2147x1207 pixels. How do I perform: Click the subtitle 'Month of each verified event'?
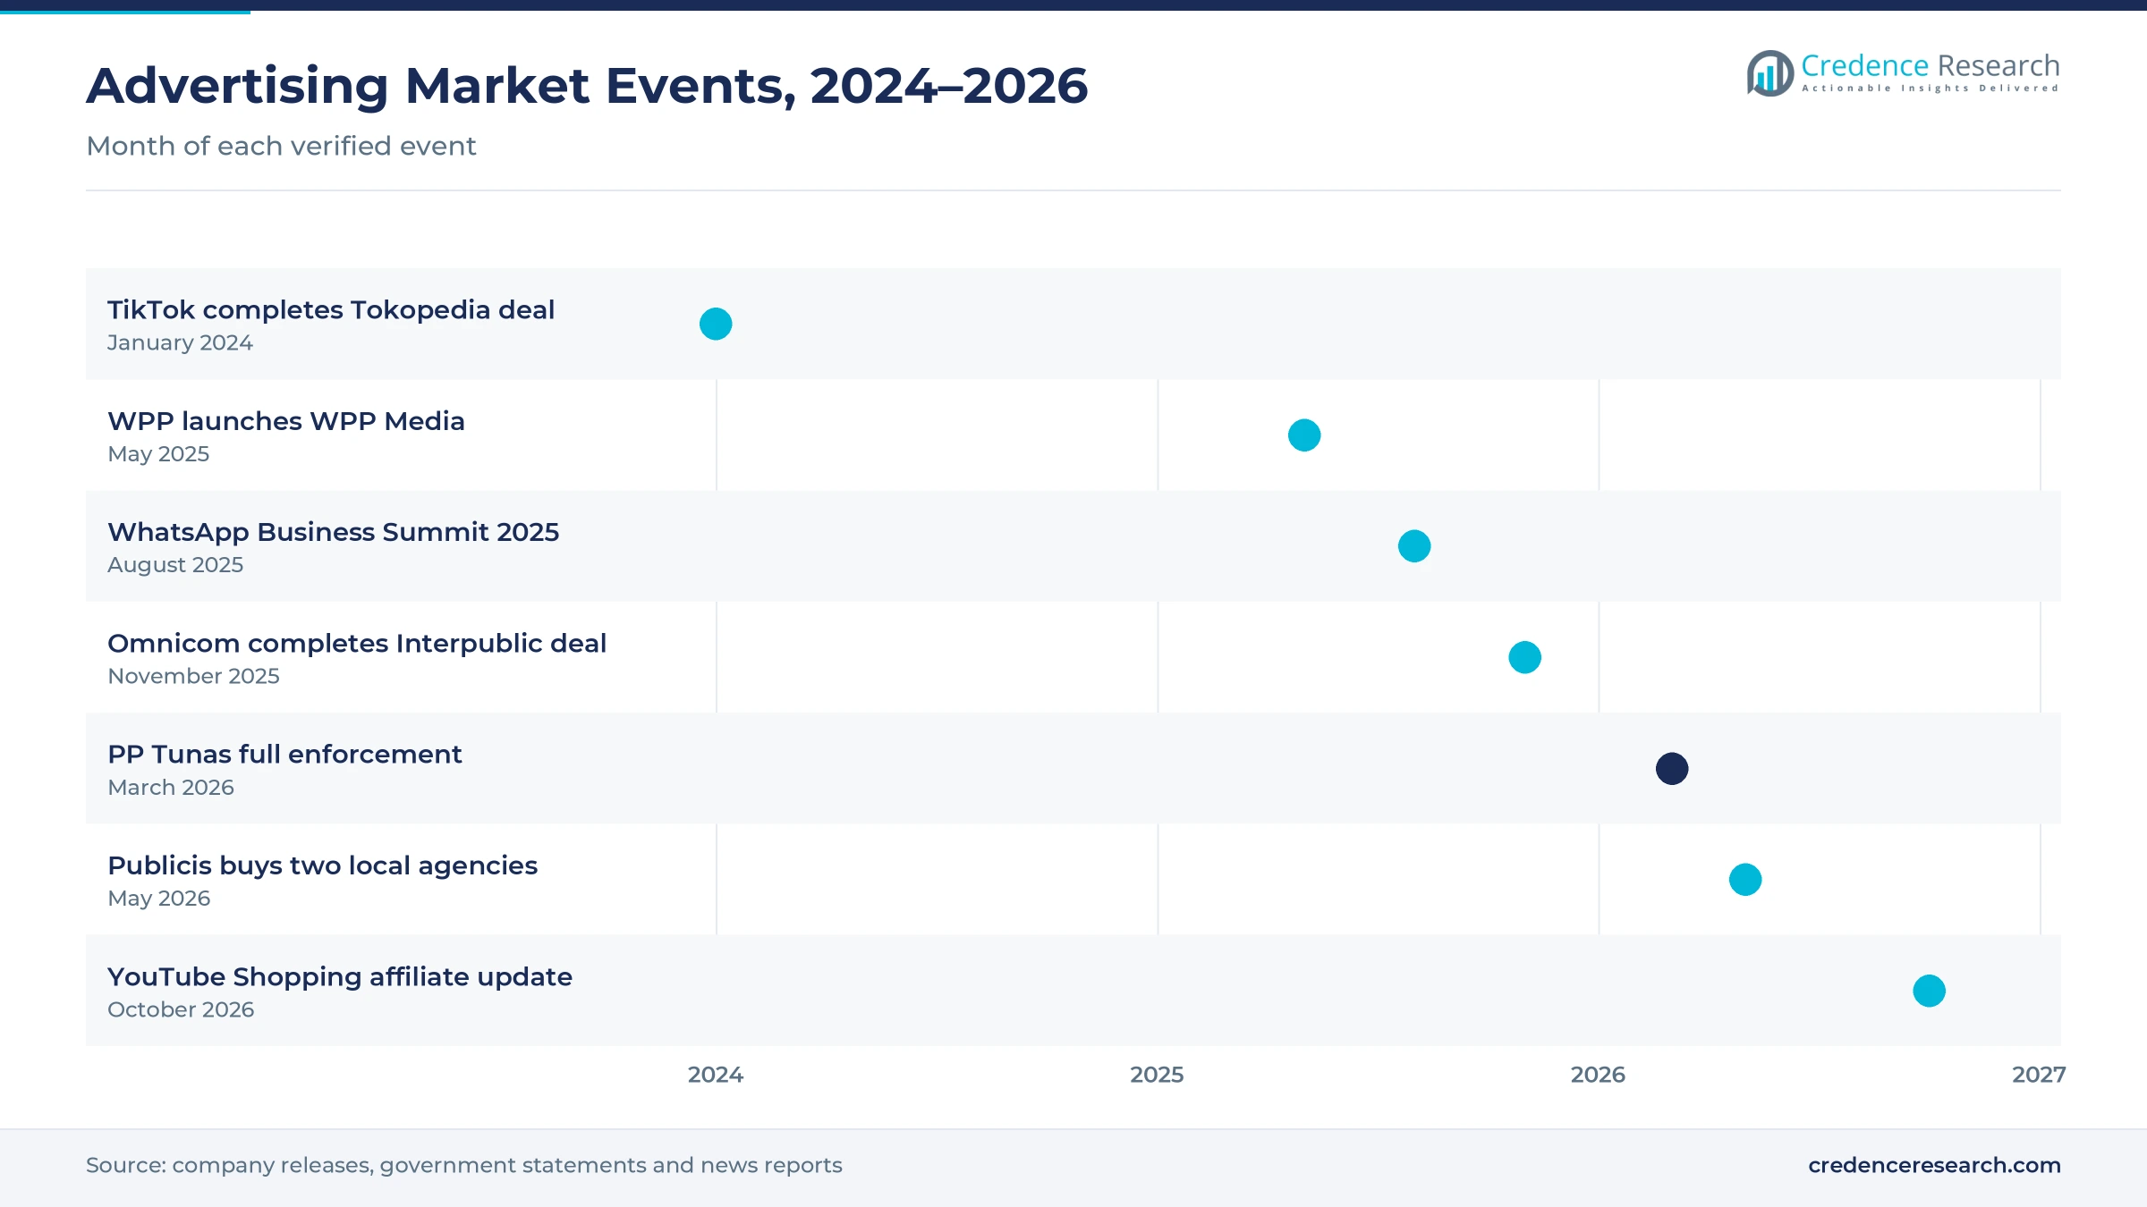click(x=281, y=146)
